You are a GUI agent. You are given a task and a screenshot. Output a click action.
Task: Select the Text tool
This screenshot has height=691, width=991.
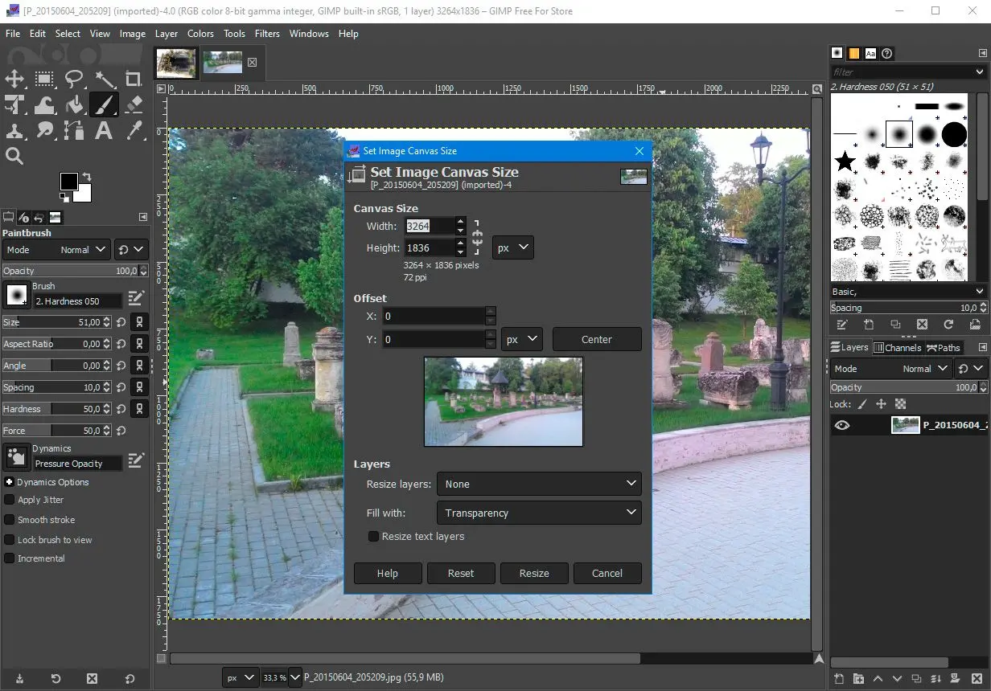[104, 130]
